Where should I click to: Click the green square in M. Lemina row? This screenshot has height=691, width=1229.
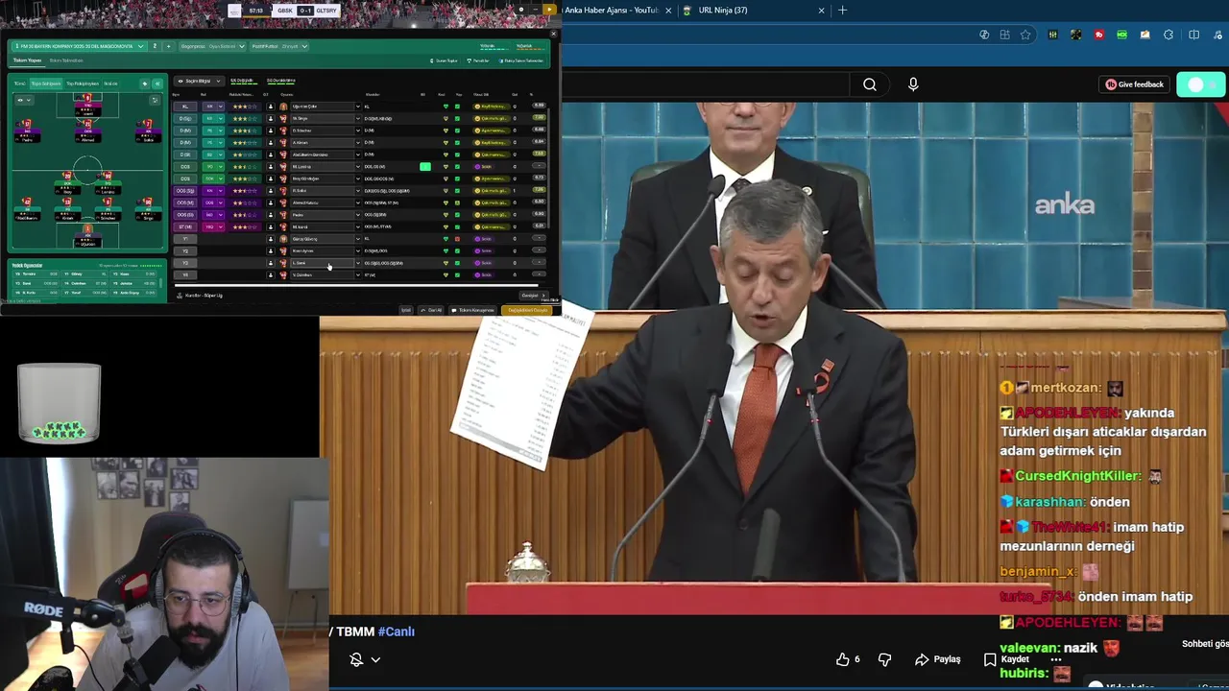tap(425, 167)
